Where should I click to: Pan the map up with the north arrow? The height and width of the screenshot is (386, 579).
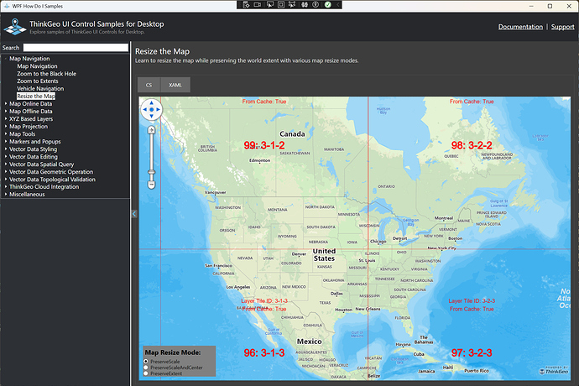point(151,103)
